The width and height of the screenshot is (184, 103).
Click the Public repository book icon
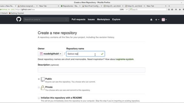tap(43, 80)
